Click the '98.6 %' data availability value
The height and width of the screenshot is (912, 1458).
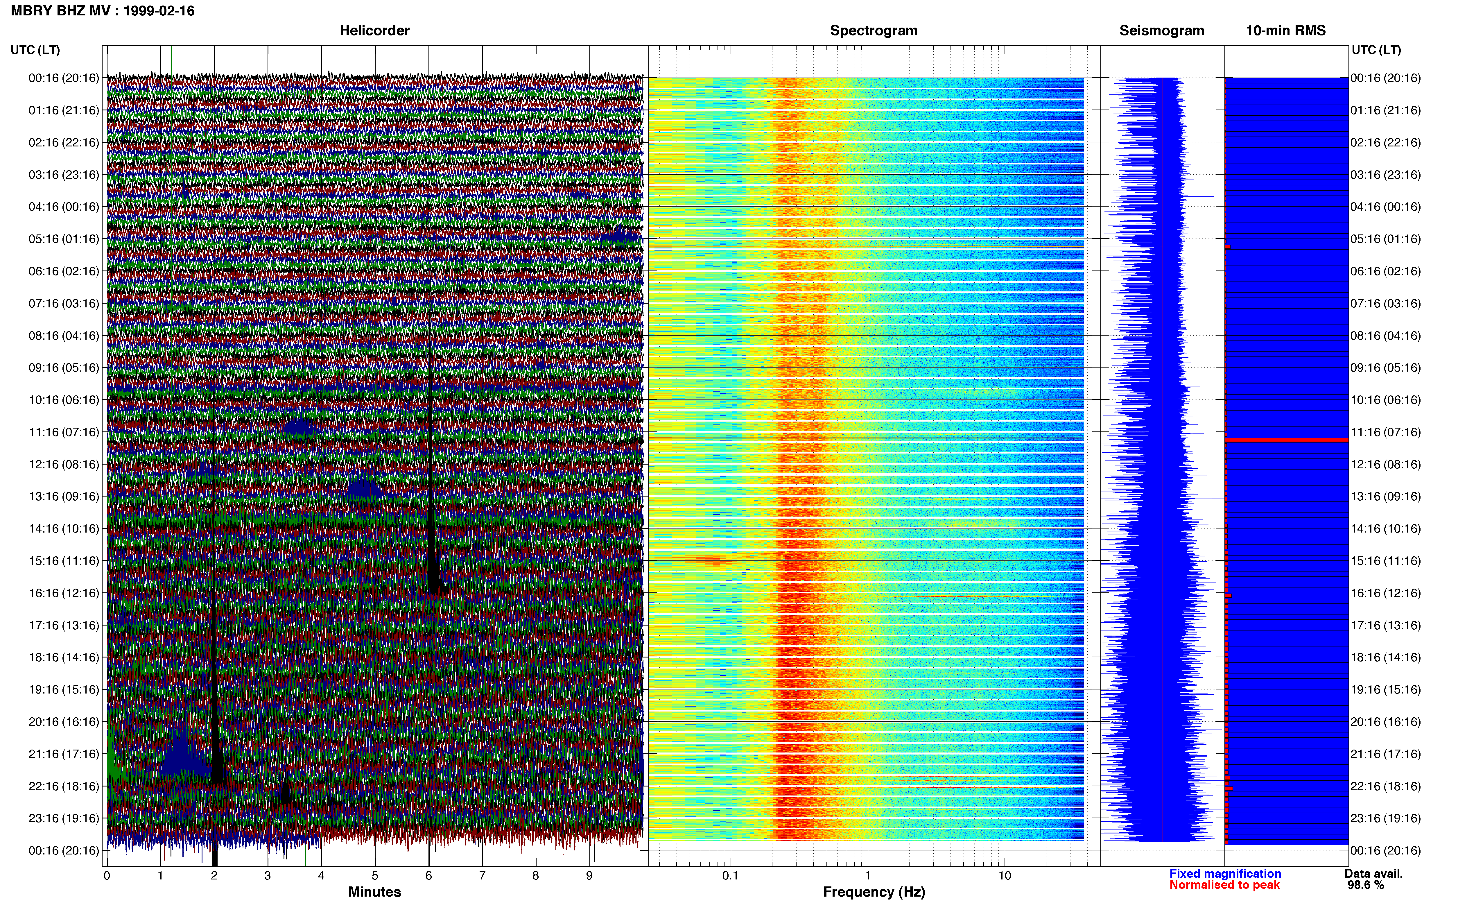(1366, 885)
